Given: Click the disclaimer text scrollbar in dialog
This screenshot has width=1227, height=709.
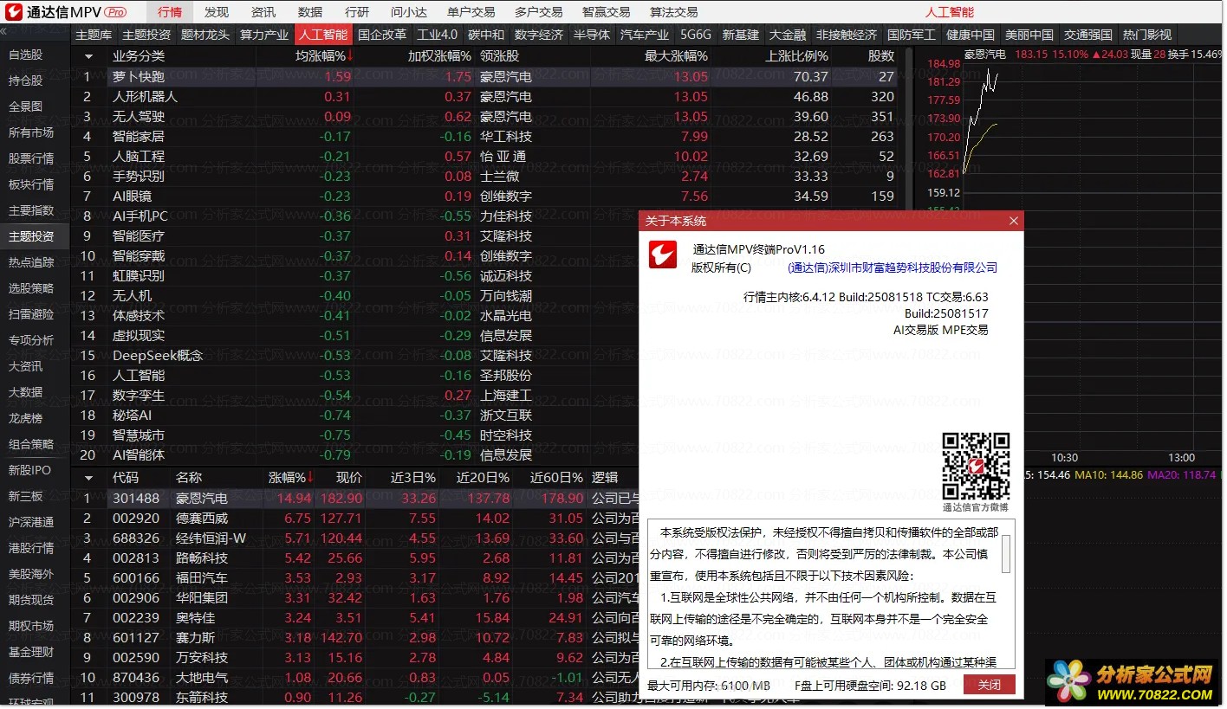Looking at the screenshot, I should point(1006,554).
